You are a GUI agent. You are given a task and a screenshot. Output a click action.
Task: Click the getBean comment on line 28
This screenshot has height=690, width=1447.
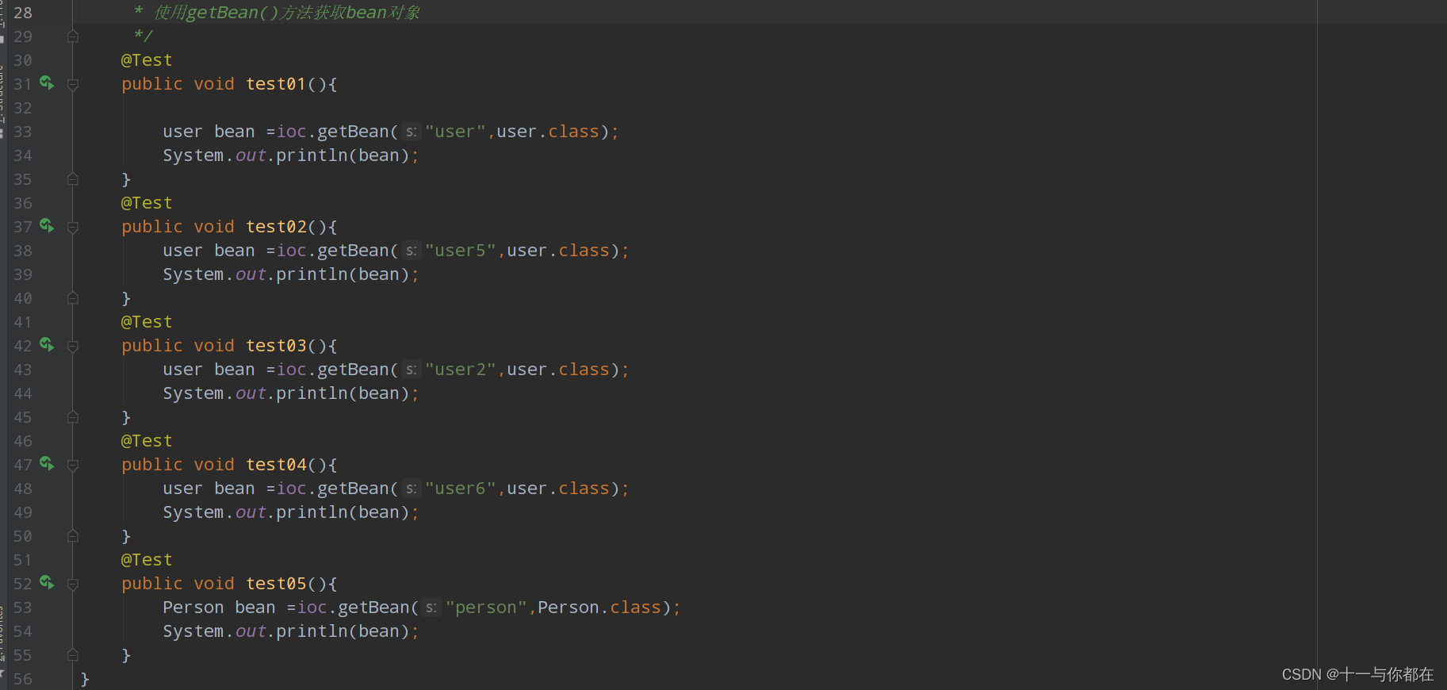pyautogui.click(x=278, y=13)
